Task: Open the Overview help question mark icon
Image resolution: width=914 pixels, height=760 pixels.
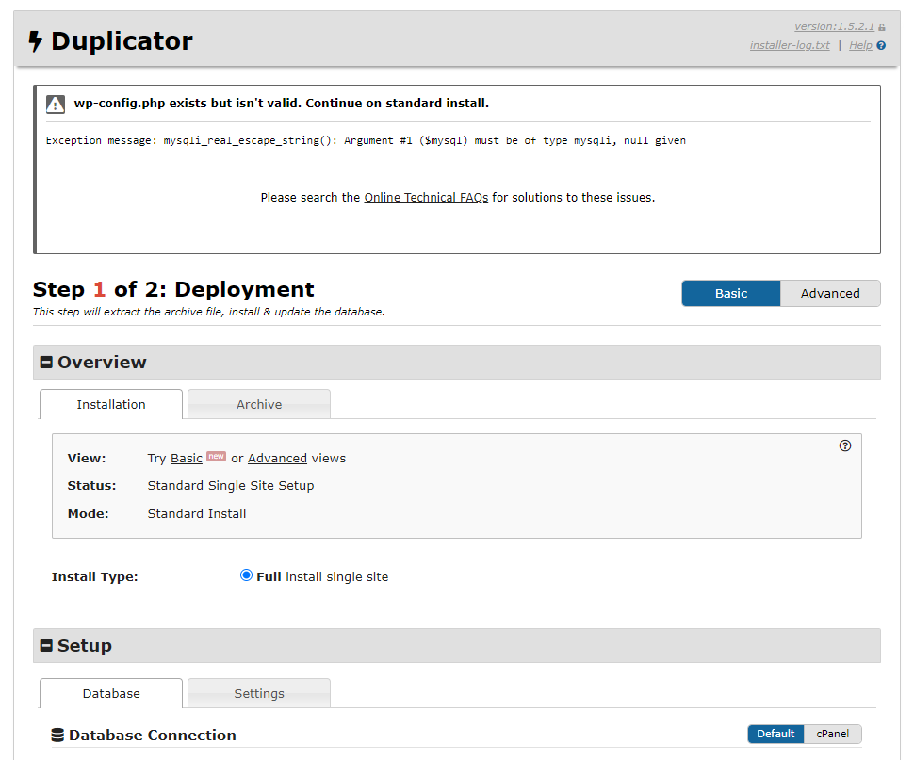Action: (x=844, y=445)
